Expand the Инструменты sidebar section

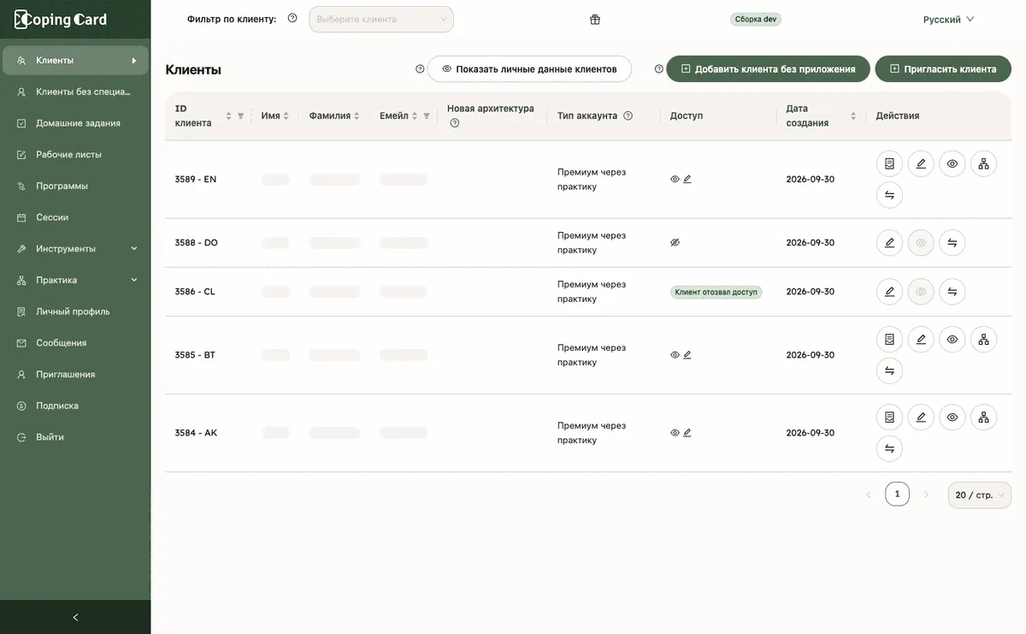click(75, 249)
